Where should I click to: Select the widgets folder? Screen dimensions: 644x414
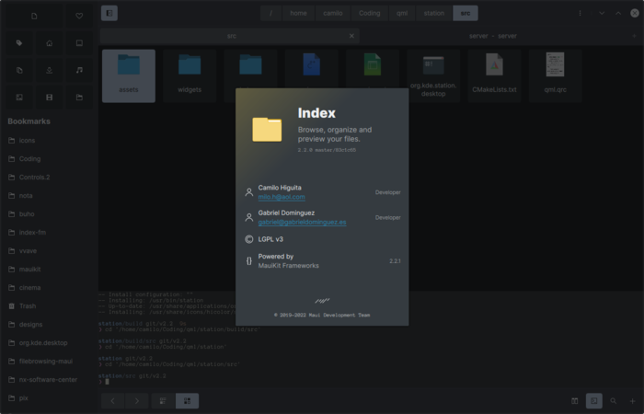190,76
